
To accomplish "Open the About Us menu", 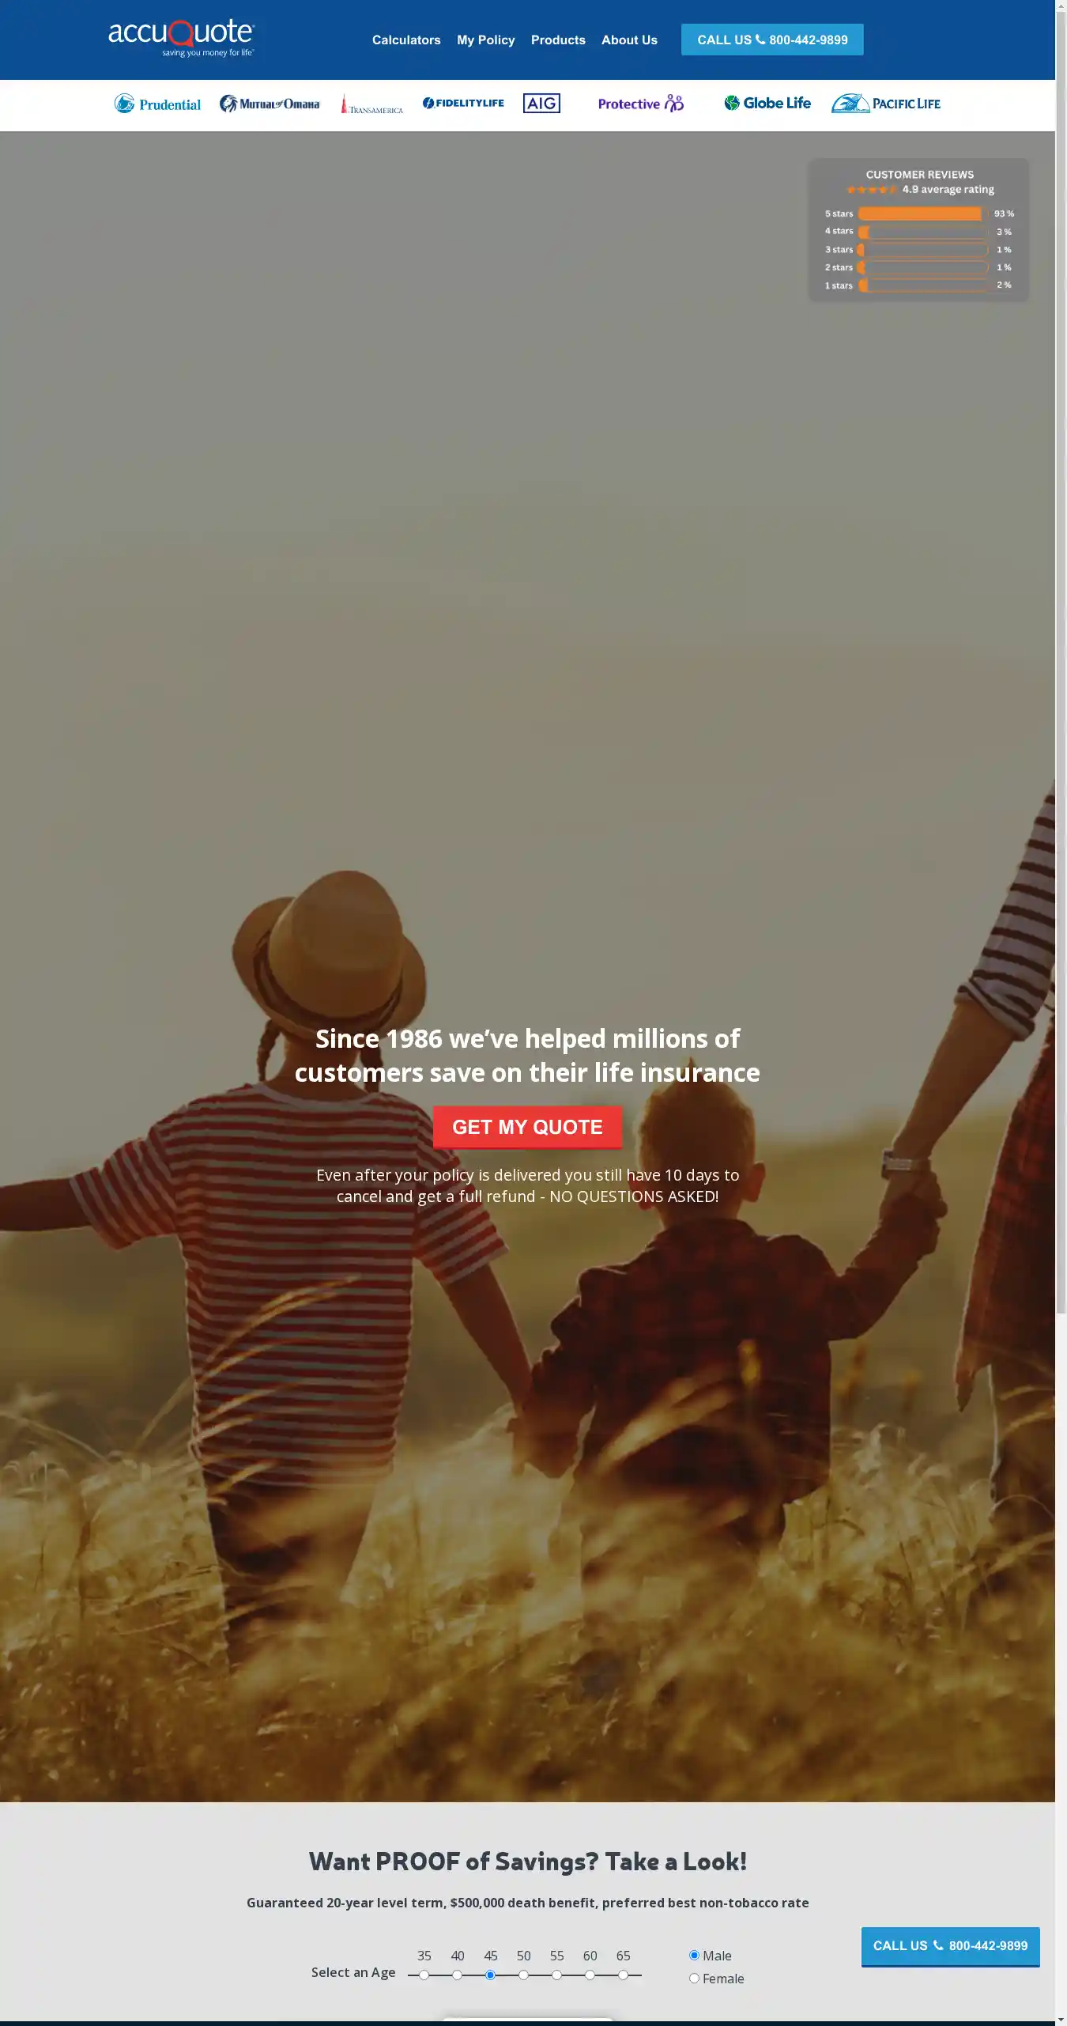I will (629, 40).
